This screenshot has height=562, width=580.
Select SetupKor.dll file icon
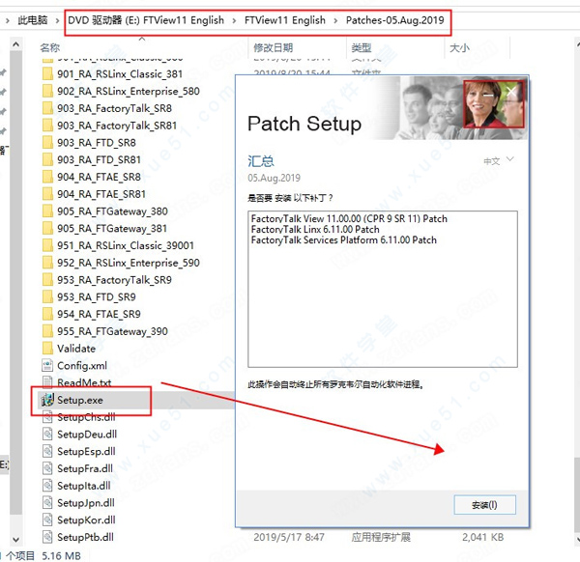click(x=47, y=520)
